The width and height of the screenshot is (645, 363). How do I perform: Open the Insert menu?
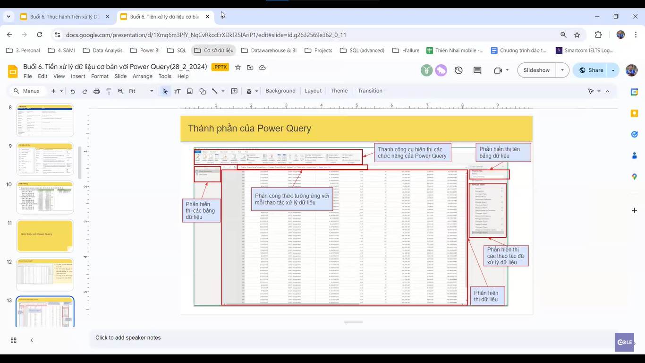point(78,76)
